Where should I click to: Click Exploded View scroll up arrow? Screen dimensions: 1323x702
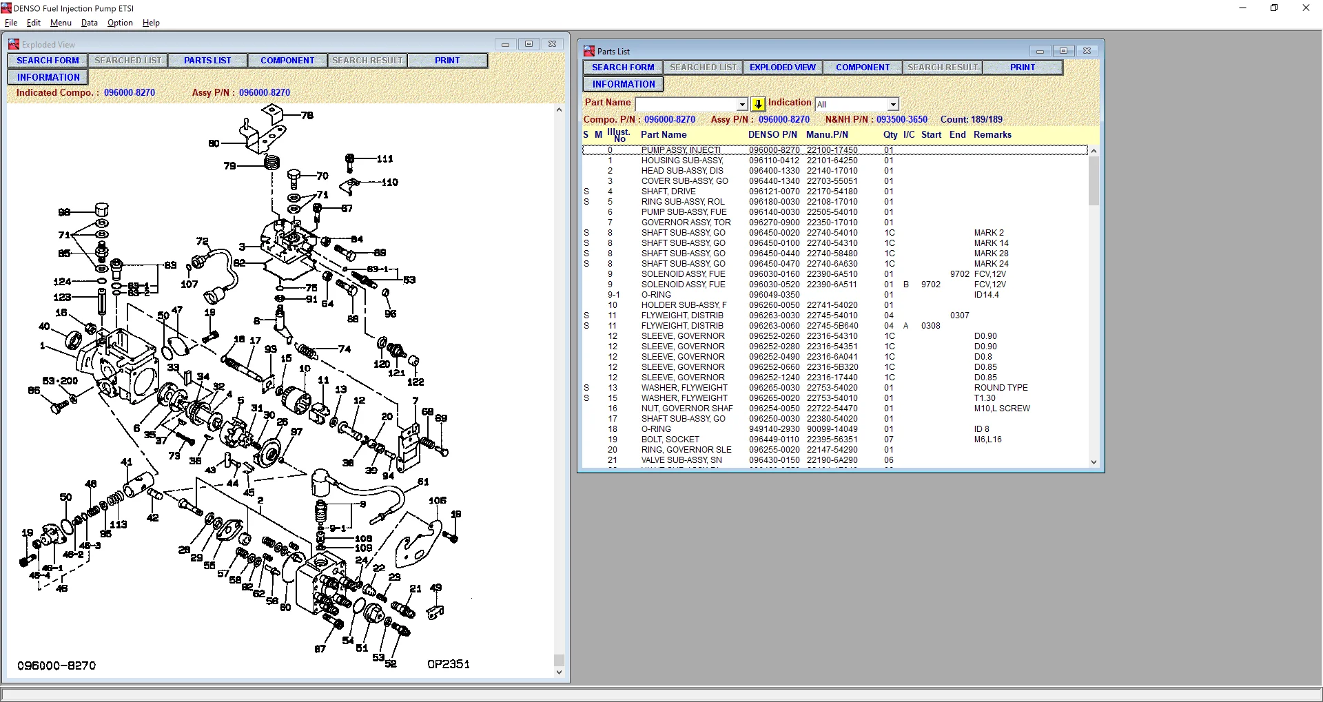[x=559, y=110]
